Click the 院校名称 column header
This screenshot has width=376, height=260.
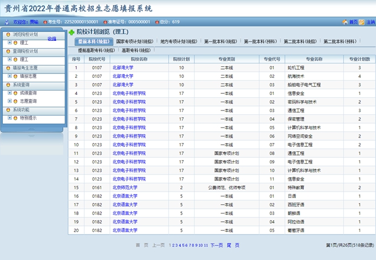pyautogui.click(x=139, y=59)
